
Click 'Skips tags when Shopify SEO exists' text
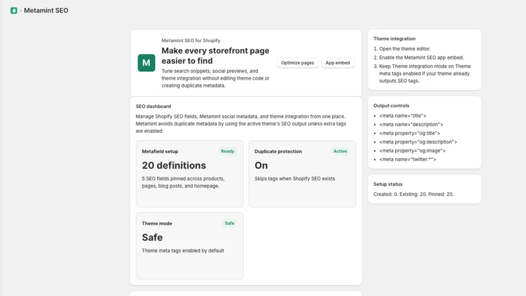[x=295, y=178]
